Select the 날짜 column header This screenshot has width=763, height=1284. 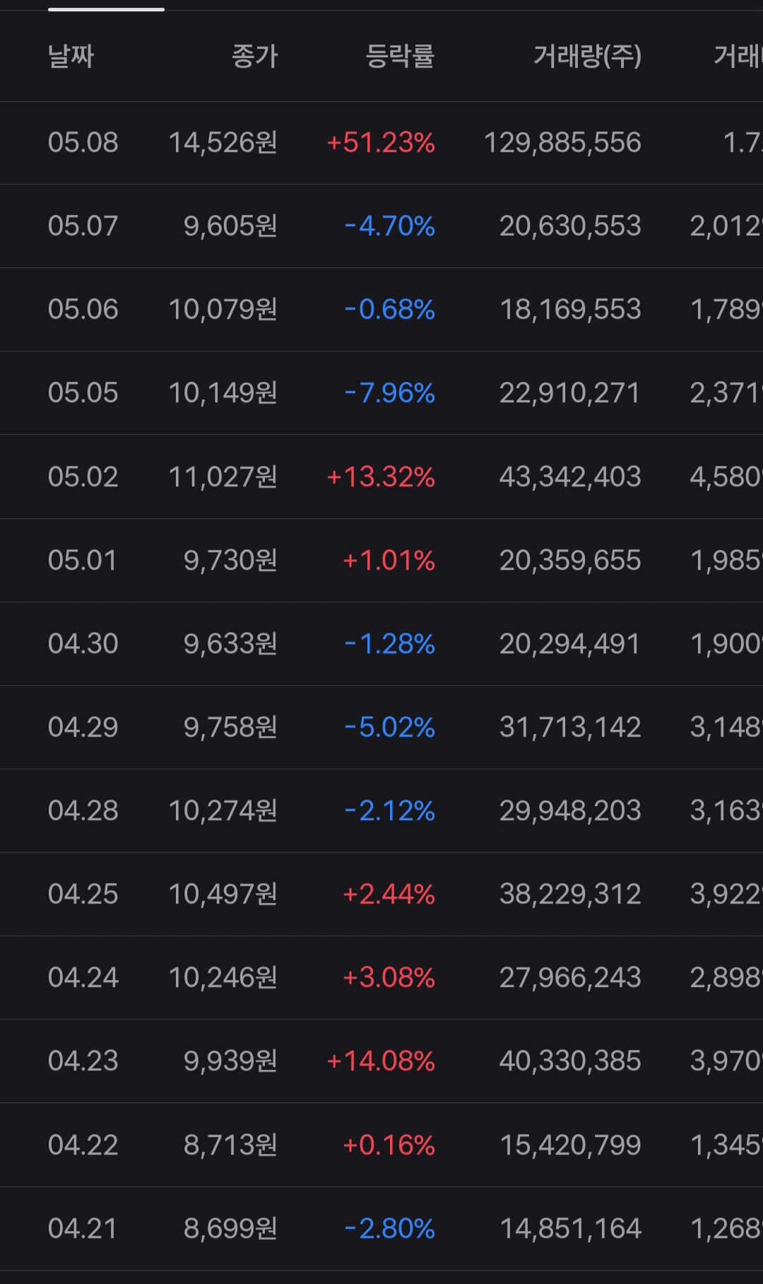click(71, 56)
